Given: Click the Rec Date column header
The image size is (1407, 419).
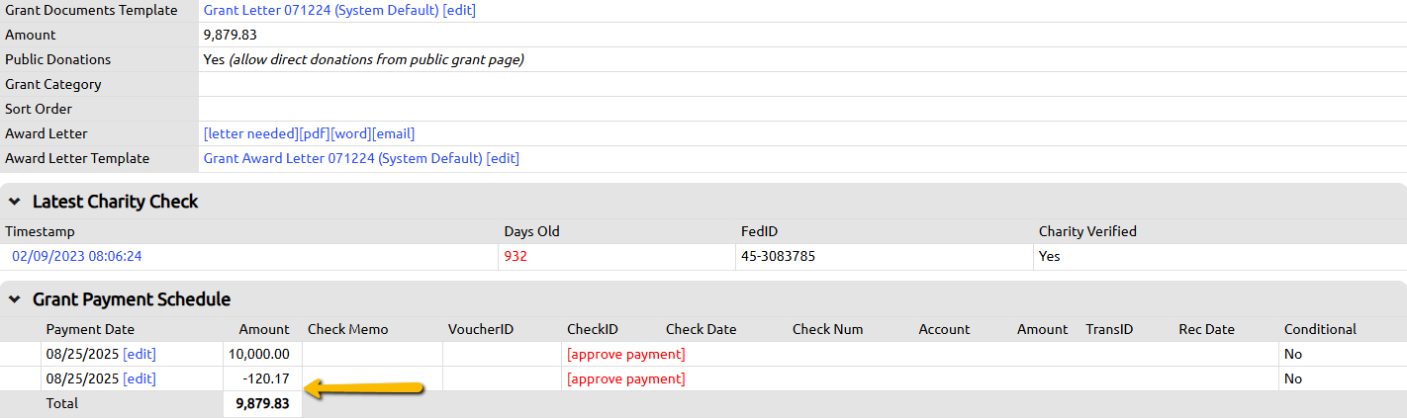Looking at the screenshot, I should (1206, 329).
